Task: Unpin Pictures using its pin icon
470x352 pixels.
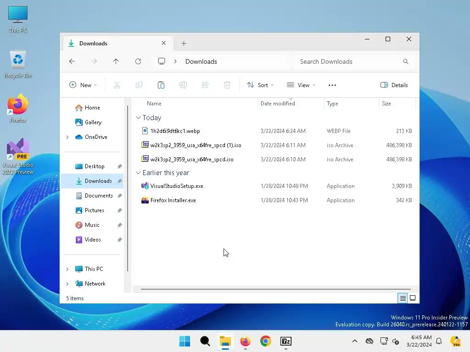Action: coord(120,210)
